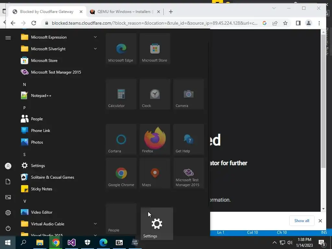Open the Power options button
The image size is (332, 249).
[x=8, y=228]
